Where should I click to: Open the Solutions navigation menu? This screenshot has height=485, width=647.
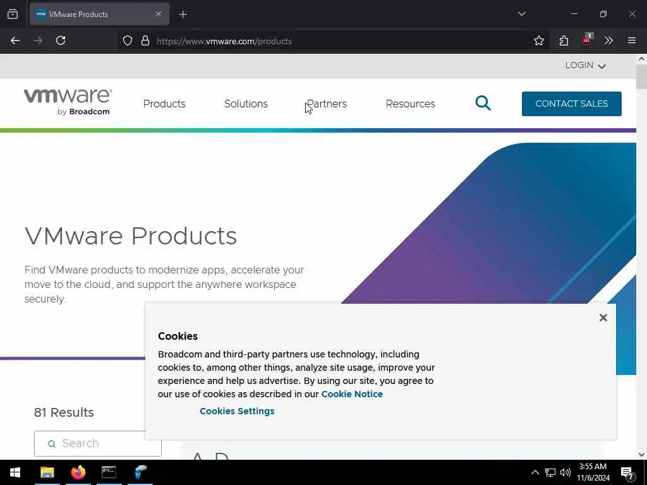point(246,104)
